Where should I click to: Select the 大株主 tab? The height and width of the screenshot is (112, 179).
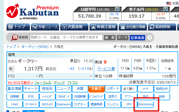coord(96,89)
